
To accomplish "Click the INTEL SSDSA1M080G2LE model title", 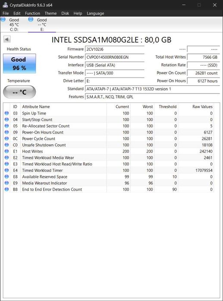I will coord(111,40).
